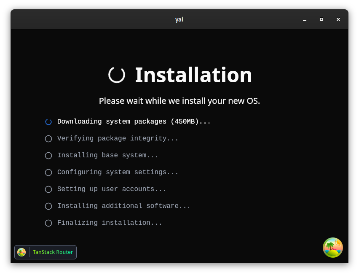
Task: Click the circle beside Installing base system
Action: tap(48, 156)
